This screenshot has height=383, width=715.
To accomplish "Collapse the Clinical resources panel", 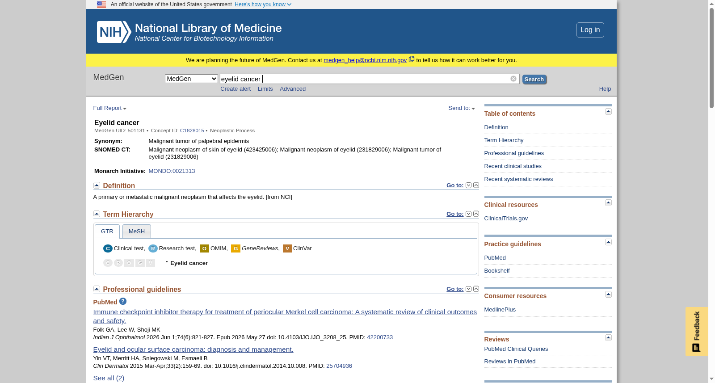I will (x=608, y=202).
